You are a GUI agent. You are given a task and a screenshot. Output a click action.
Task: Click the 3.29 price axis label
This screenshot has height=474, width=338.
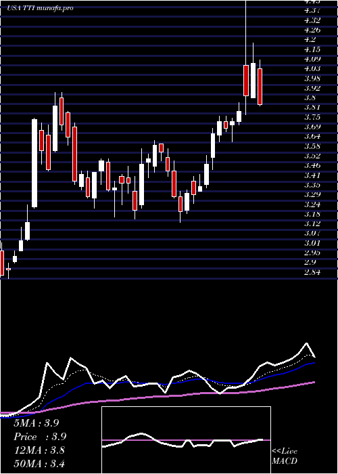tap(313, 195)
